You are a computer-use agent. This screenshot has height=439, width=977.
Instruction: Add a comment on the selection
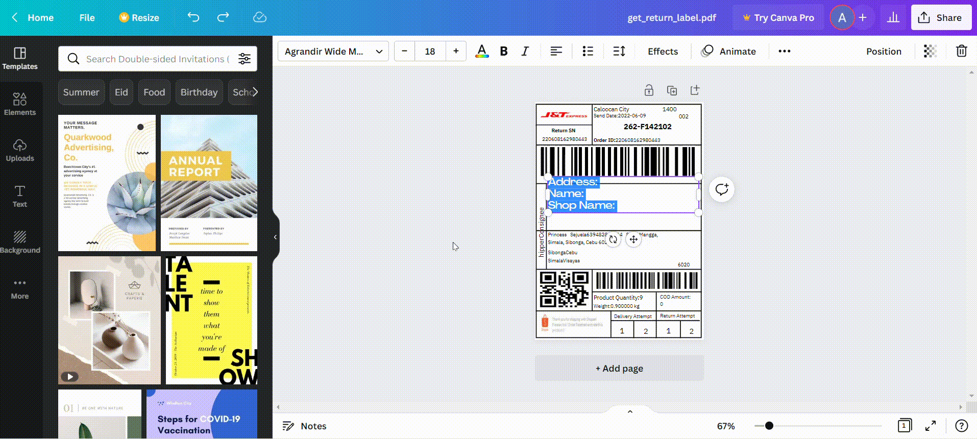click(x=722, y=189)
